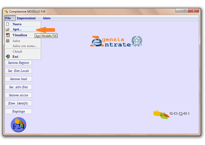Click the Sogei logo
The image size is (205, 145).
pyautogui.click(x=171, y=115)
